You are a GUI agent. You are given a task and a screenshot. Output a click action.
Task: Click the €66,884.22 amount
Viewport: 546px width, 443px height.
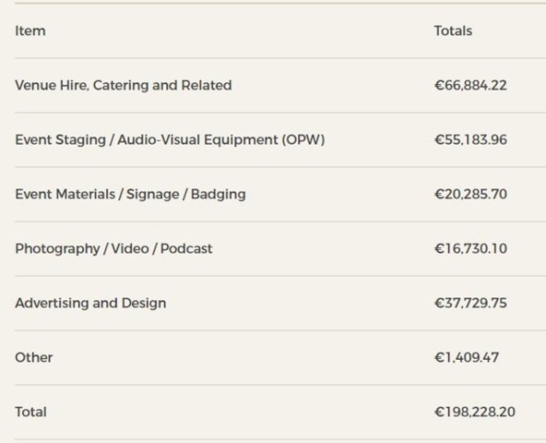pyautogui.click(x=470, y=85)
